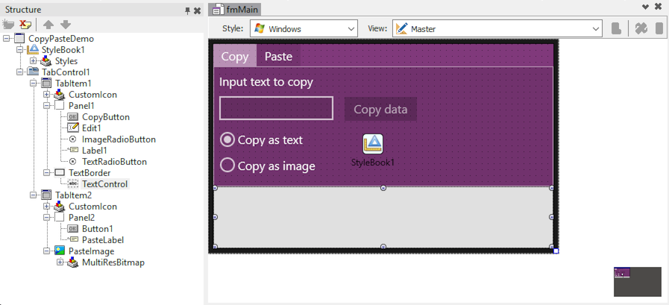Open the Style dropdown showing Windows
The height and width of the screenshot is (305, 669).
tap(304, 28)
